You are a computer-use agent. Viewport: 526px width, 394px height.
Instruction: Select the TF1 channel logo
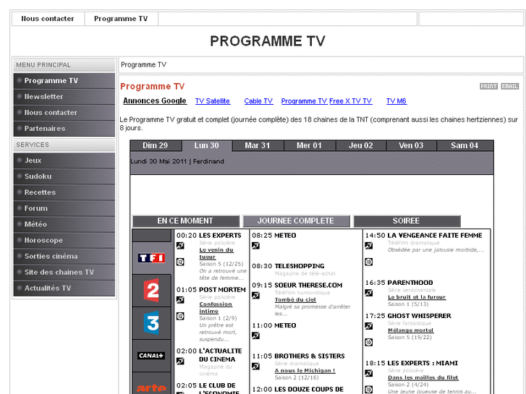(x=152, y=257)
